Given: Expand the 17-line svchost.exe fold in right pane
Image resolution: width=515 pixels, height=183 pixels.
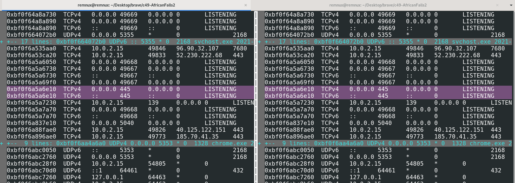Looking at the screenshot, I should [x=260, y=42].
